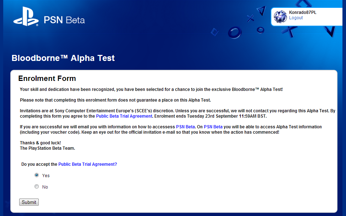
Task: Click the "The PlayStation Beta Team." signature text
Action: (x=47, y=148)
